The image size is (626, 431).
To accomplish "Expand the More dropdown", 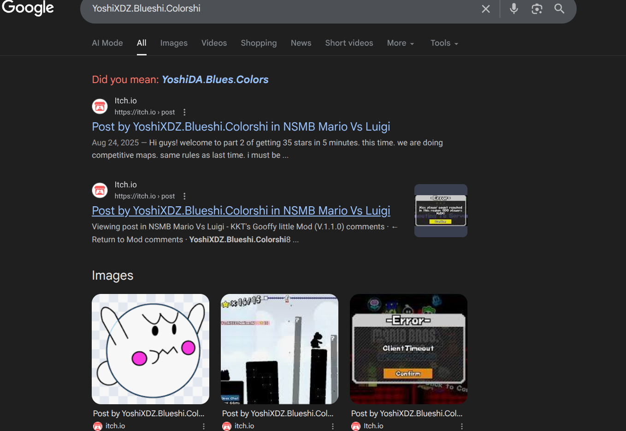I will coord(401,43).
